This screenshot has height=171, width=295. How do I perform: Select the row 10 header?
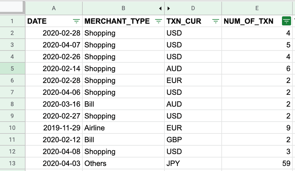click(12, 128)
